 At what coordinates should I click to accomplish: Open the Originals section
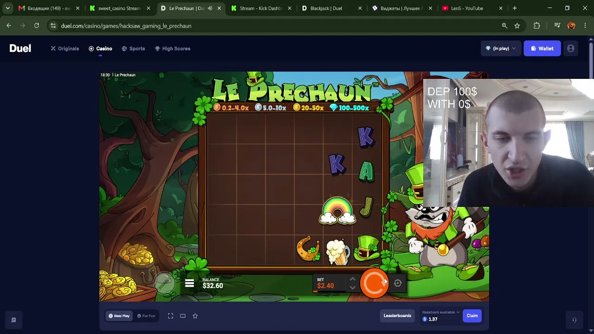(x=65, y=49)
